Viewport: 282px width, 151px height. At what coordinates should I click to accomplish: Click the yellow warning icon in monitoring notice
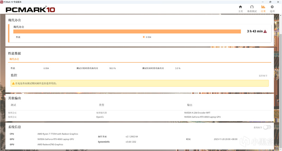tap(13, 83)
